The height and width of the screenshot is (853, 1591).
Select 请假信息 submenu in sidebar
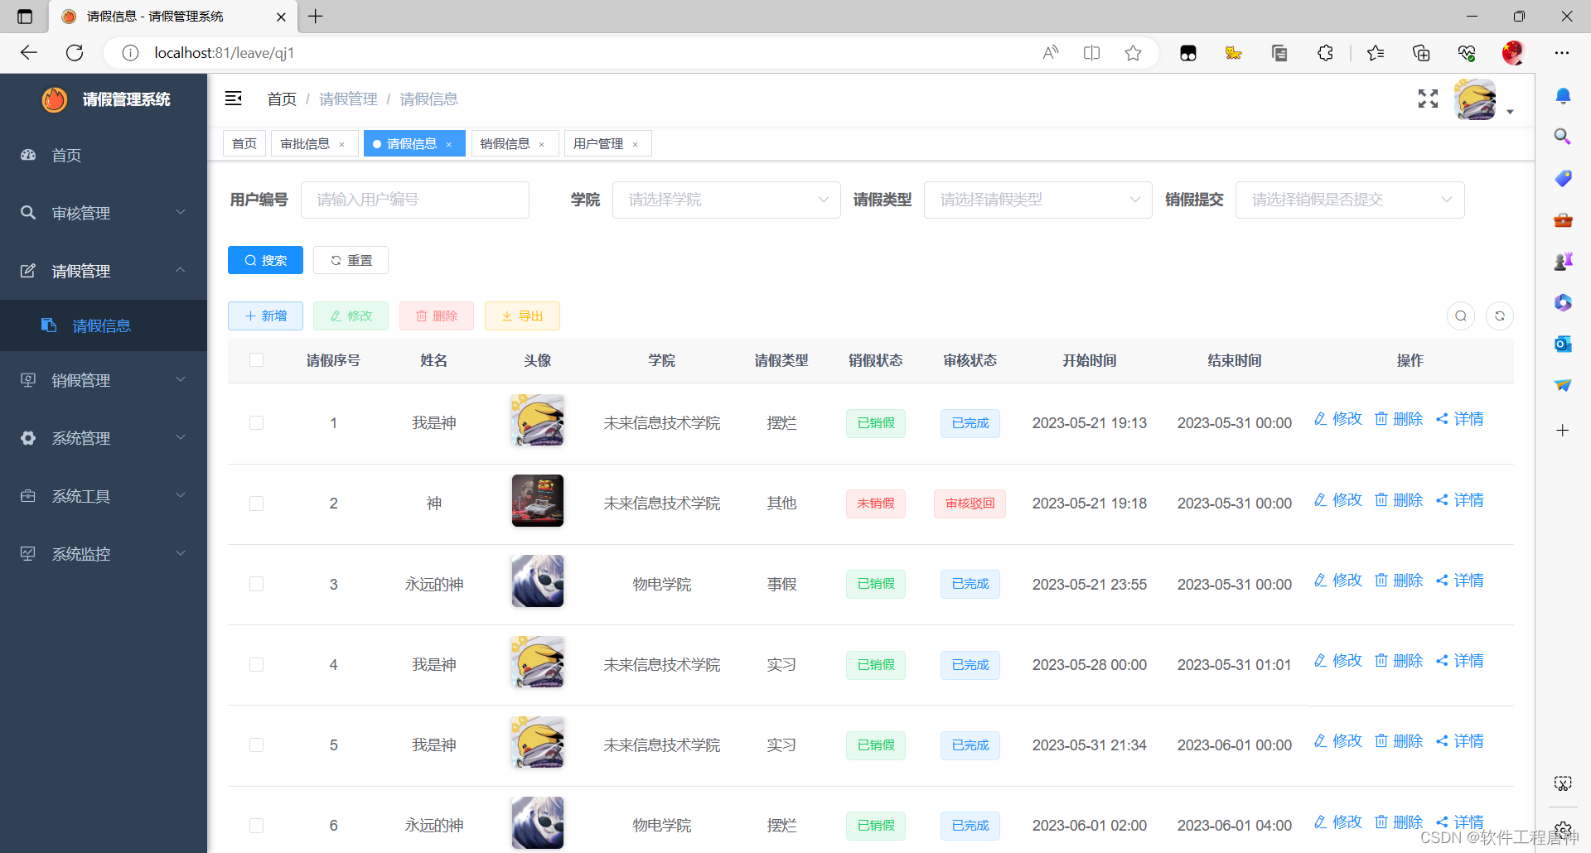click(x=104, y=325)
